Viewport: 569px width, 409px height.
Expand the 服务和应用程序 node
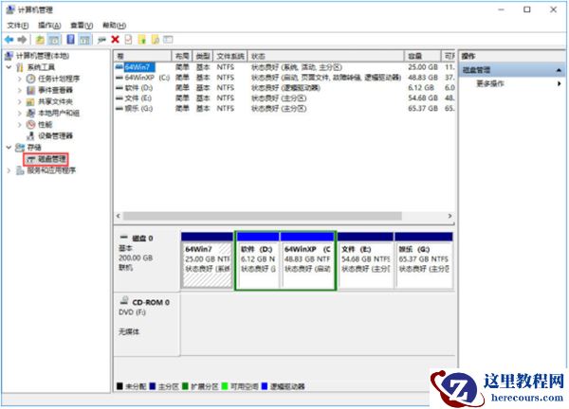pos(9,170)
